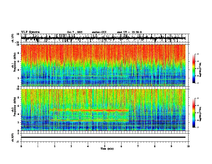Click the "ch.3(V)" axis label
Image resolution: width=212 pixels, height=164 pixels.
(x=13, y=137)
